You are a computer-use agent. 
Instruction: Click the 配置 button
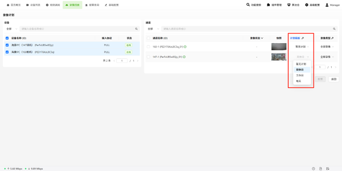[320, 79]
